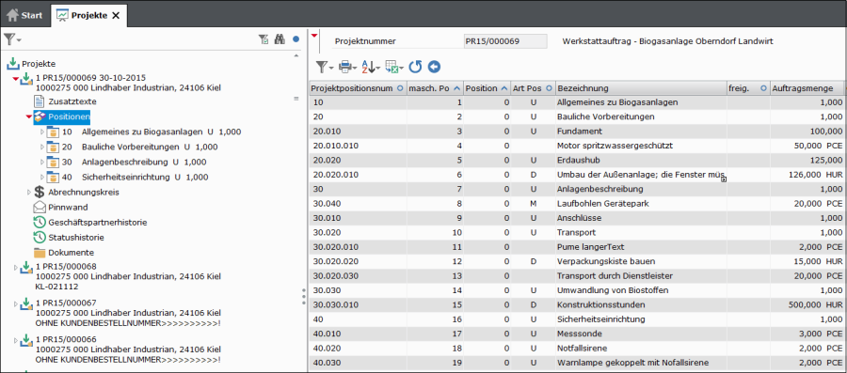
Task: Click folder icon of position 40
Action: pos(53,178)
